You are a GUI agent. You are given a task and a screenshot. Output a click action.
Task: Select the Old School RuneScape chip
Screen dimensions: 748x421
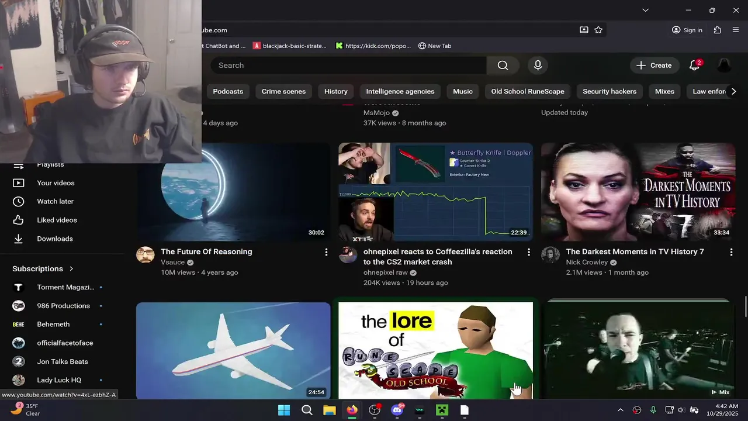[x=528, y=91]
